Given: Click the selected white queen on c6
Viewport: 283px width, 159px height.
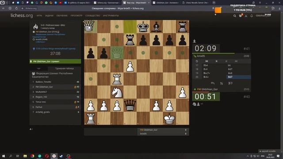Looking at the screenshot, I should [117, 53].
